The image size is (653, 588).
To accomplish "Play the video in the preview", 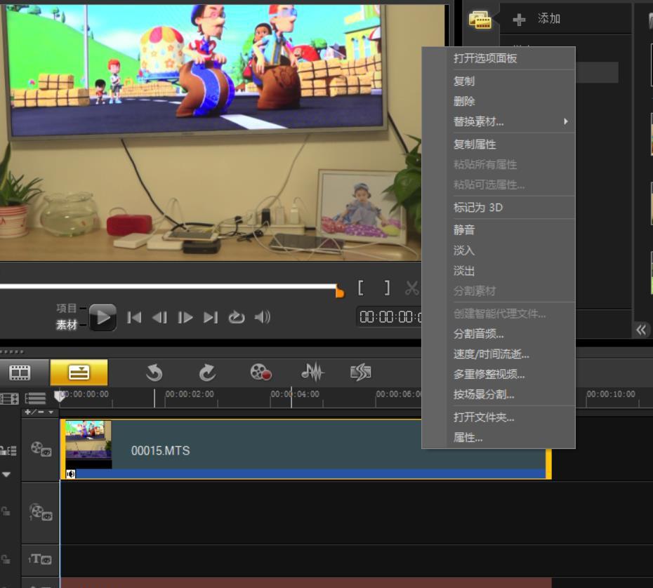I will click(103, 318).
